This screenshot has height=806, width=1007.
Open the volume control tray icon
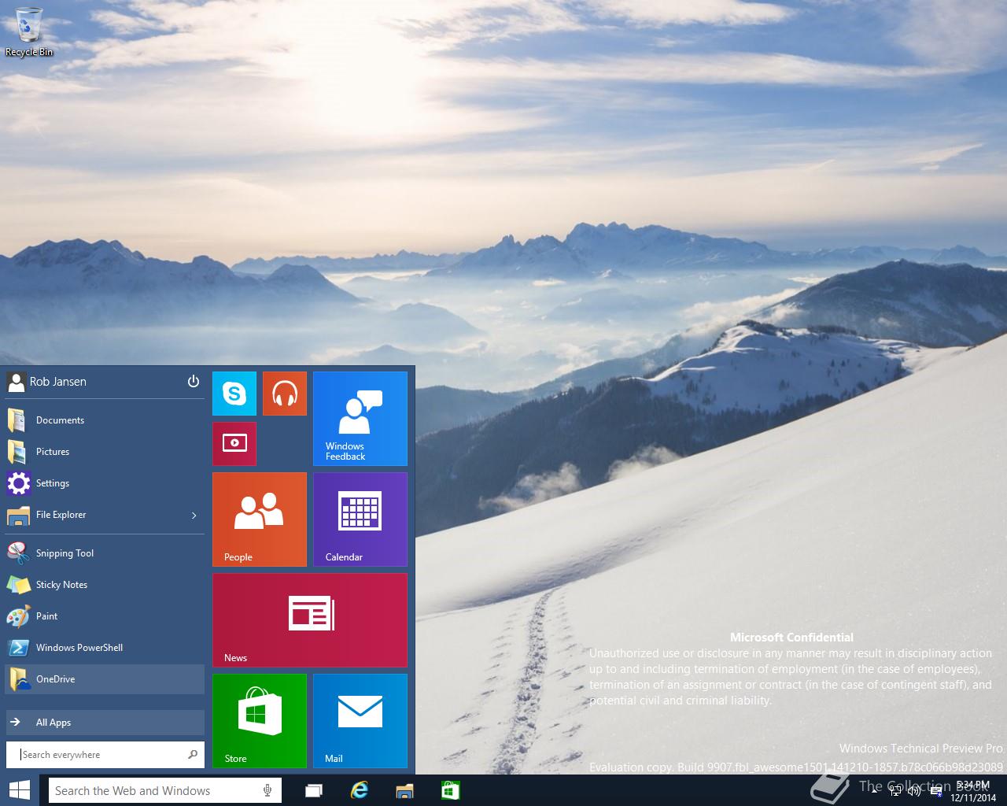[914, 791]
